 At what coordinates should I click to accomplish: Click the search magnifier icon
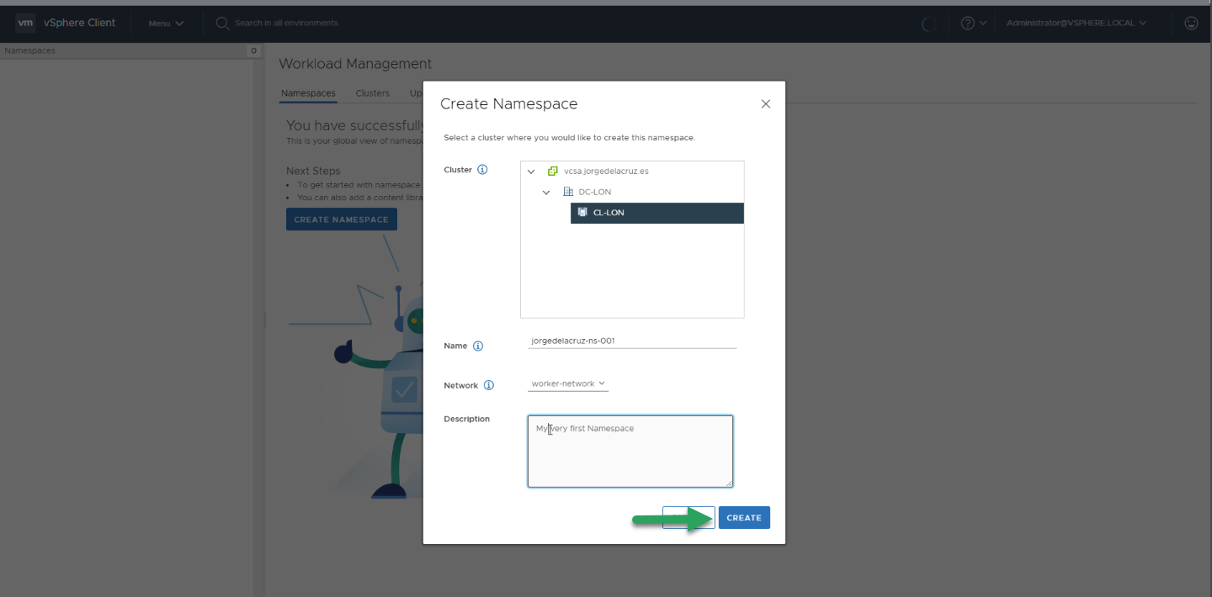(x=222, y=24)
